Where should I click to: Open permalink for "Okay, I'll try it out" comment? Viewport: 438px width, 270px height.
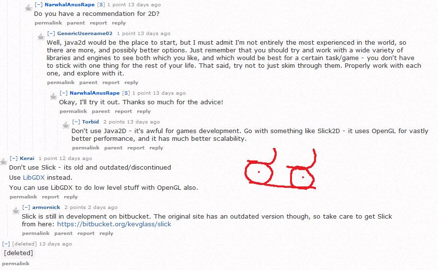point(73,111)
